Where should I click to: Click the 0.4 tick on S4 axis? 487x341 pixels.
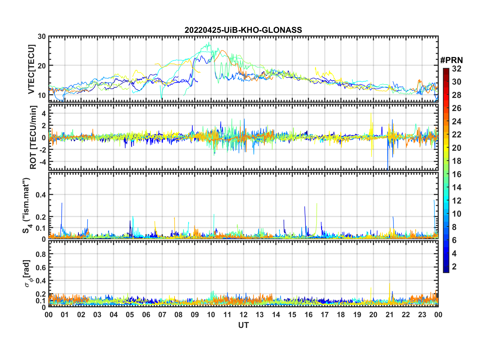pos(40,195)
